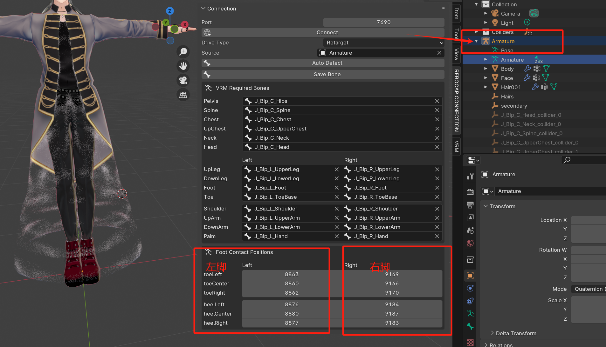The image size is (606, 347).
Task: Expand the Hair001 mesh in outliner
Action: coord(485,87)
